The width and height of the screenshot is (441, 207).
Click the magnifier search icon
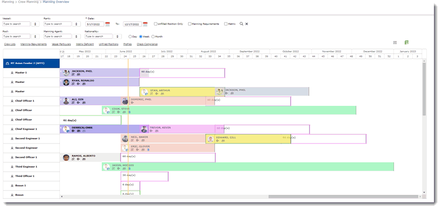[241, 24]
